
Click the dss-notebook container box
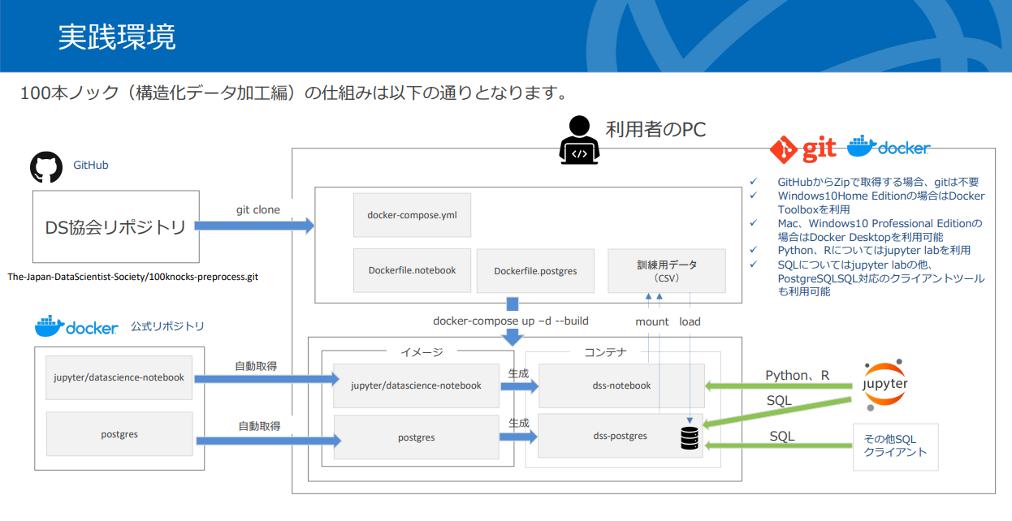[621, 385]
